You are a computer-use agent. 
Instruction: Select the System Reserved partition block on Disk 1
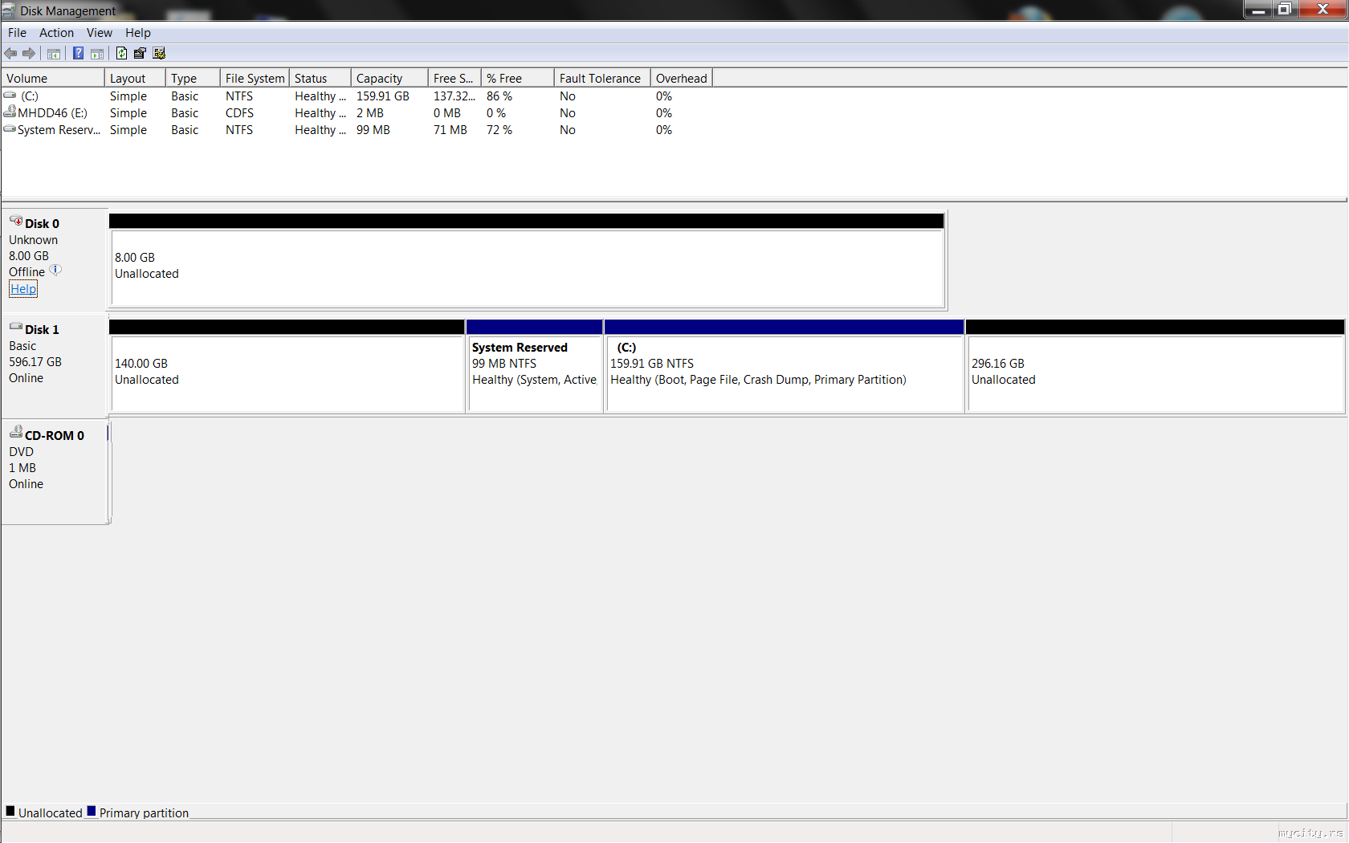[535, 374]
